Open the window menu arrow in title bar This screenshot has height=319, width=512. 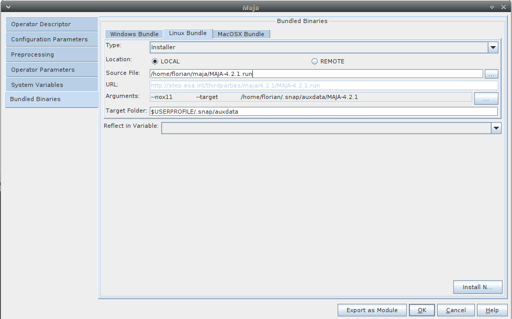click(x=7, y=7)
